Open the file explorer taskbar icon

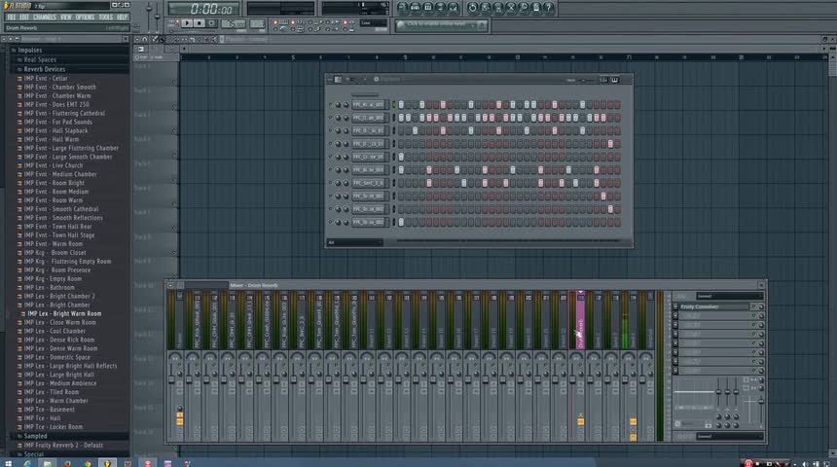(x=48, y=463)
